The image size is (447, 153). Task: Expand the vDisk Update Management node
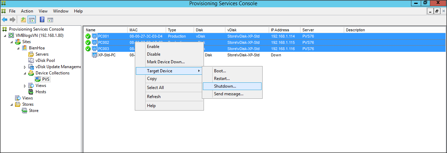25,67
